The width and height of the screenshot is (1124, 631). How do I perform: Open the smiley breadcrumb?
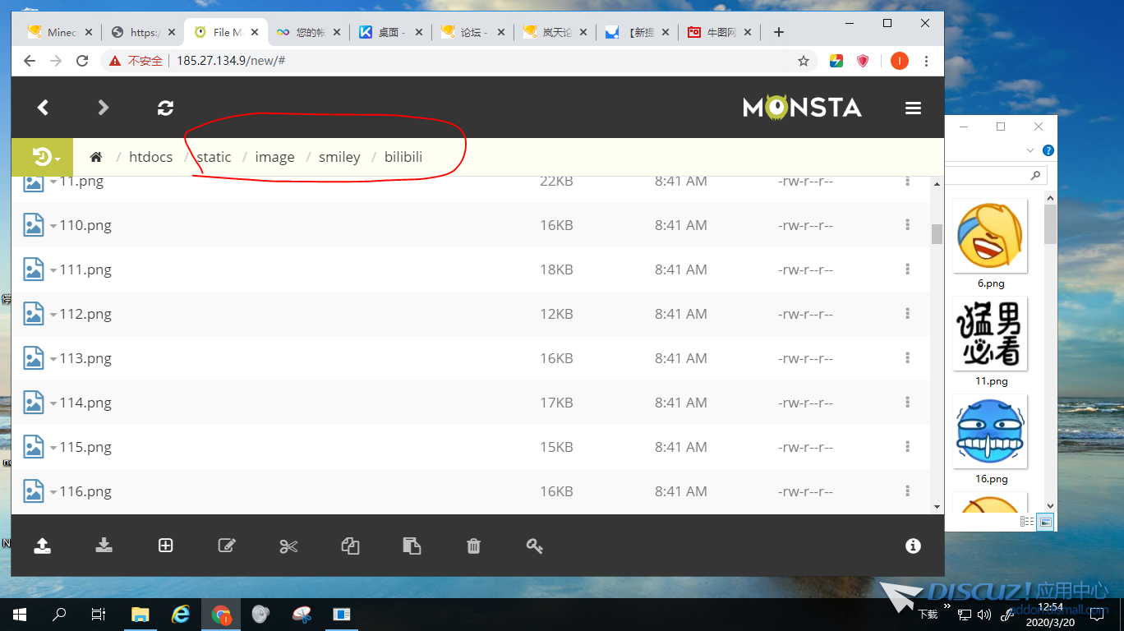(339, 157)
